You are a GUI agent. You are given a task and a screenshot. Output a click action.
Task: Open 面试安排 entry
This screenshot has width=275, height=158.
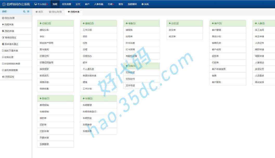click(264, 82)
